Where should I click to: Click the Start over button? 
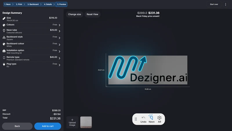214,4
